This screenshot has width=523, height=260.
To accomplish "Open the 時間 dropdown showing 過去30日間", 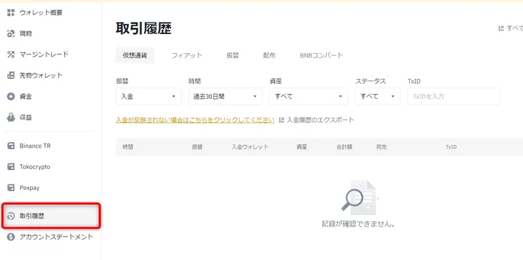I will click(x=225, y=97).
